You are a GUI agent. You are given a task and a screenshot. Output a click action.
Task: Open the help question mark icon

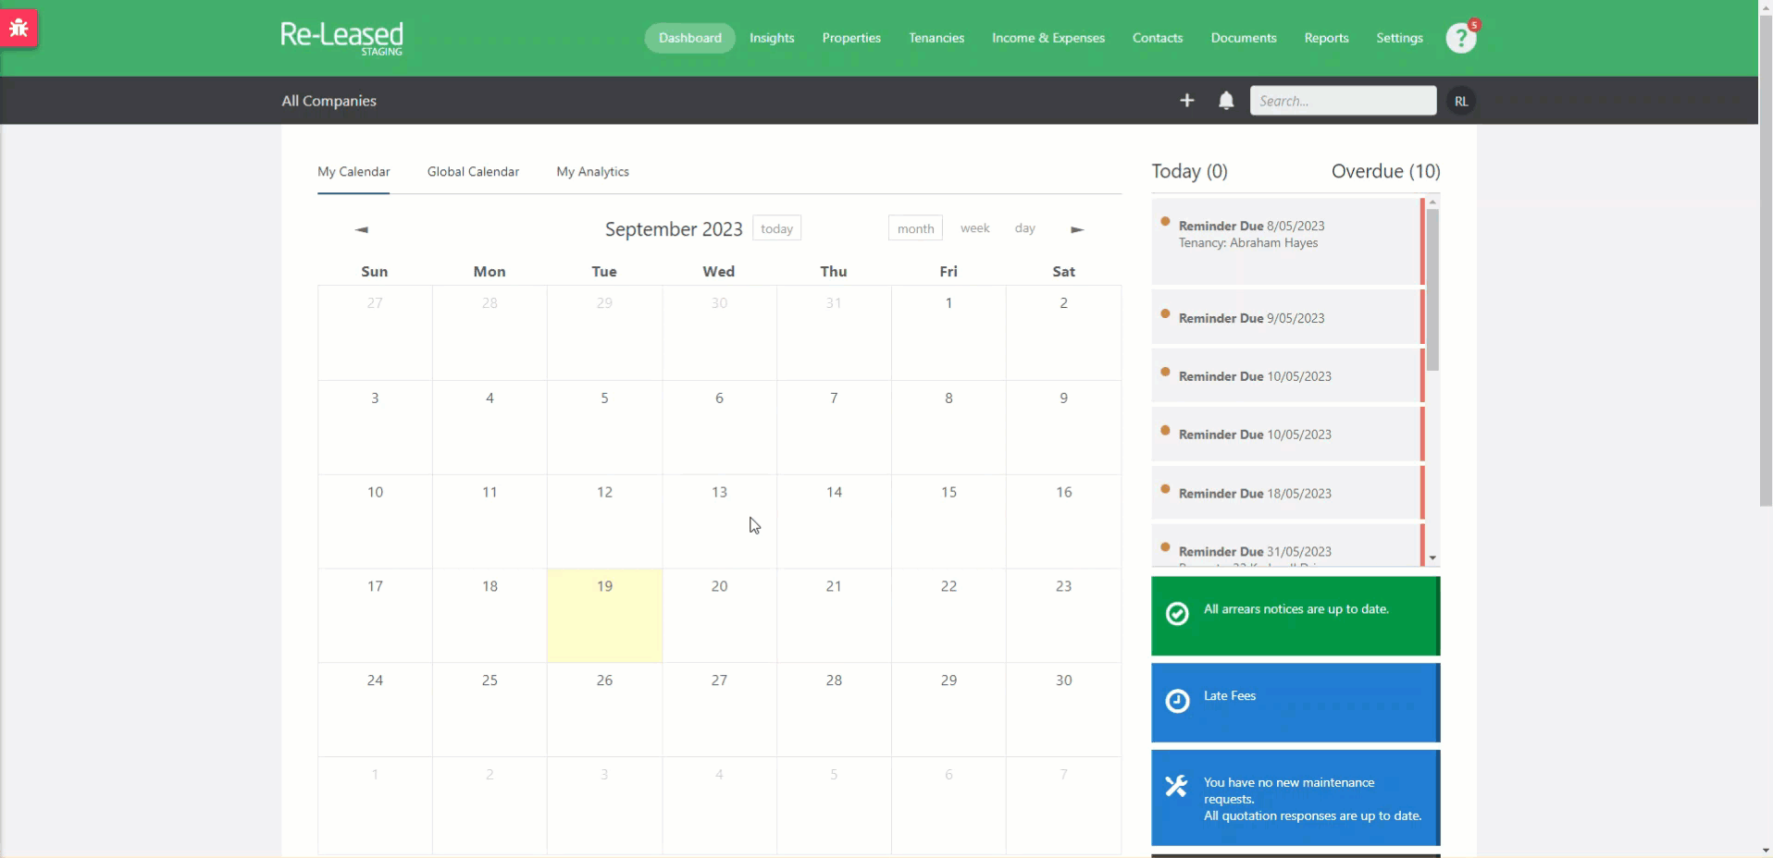tap(1460, 38)
